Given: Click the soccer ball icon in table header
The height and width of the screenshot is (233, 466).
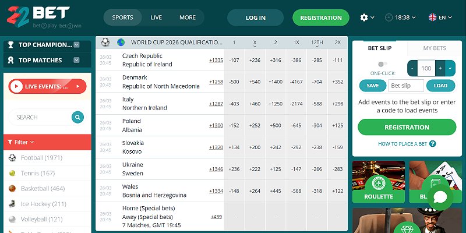Looking at the screenshot, I should [105, 42].
